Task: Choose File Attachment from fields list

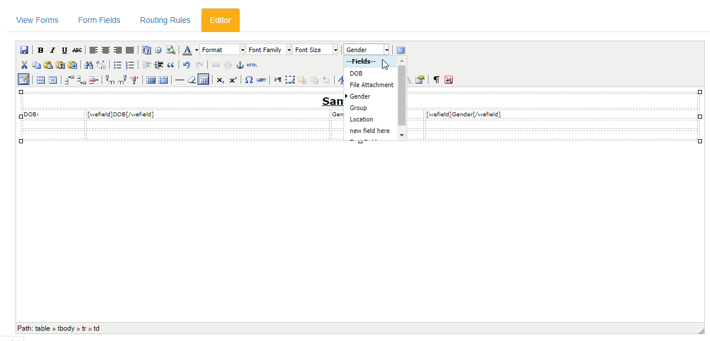Action: click(371, 85)
